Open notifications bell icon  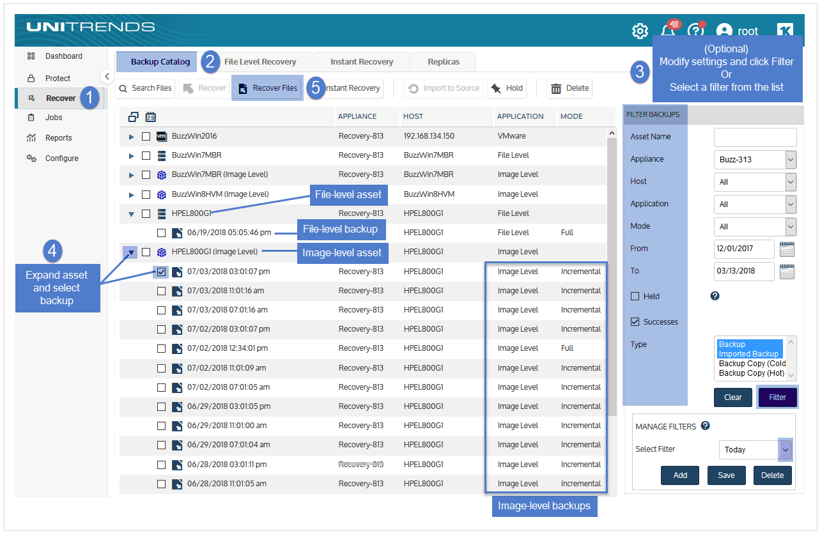point(668,30)
